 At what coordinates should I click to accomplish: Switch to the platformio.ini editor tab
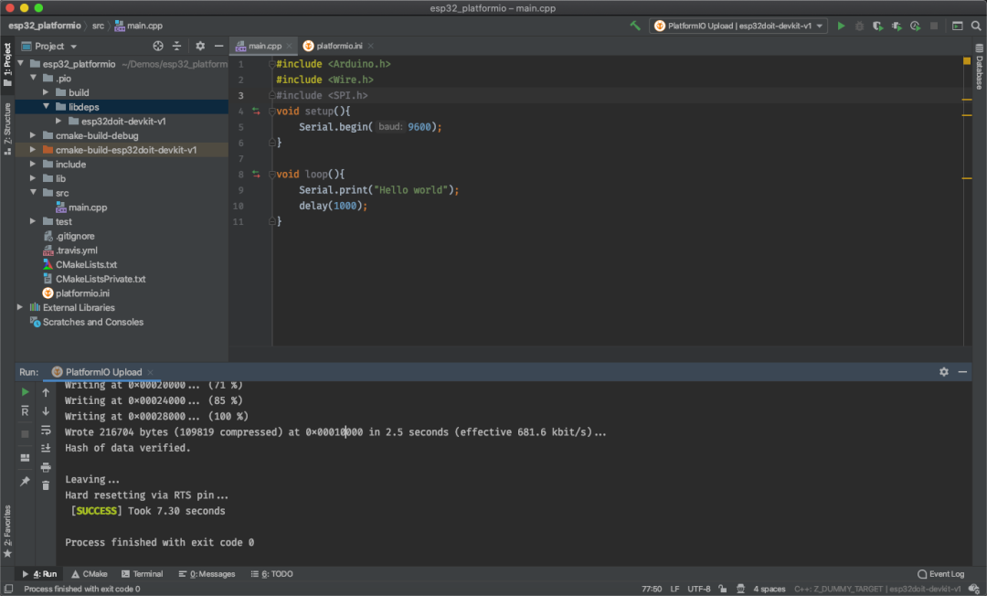point(338,46)
